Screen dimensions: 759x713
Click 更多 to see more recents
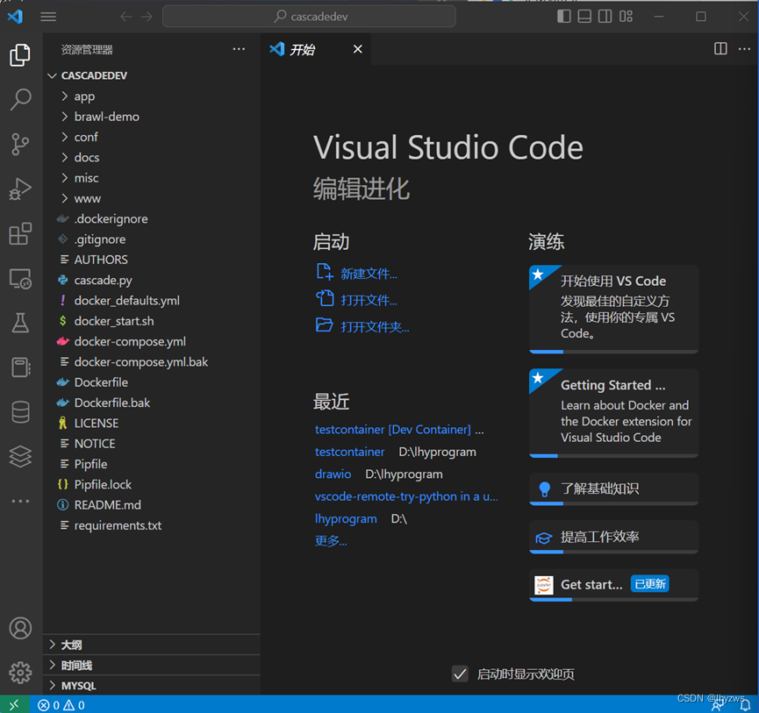(x=331, y=541)
